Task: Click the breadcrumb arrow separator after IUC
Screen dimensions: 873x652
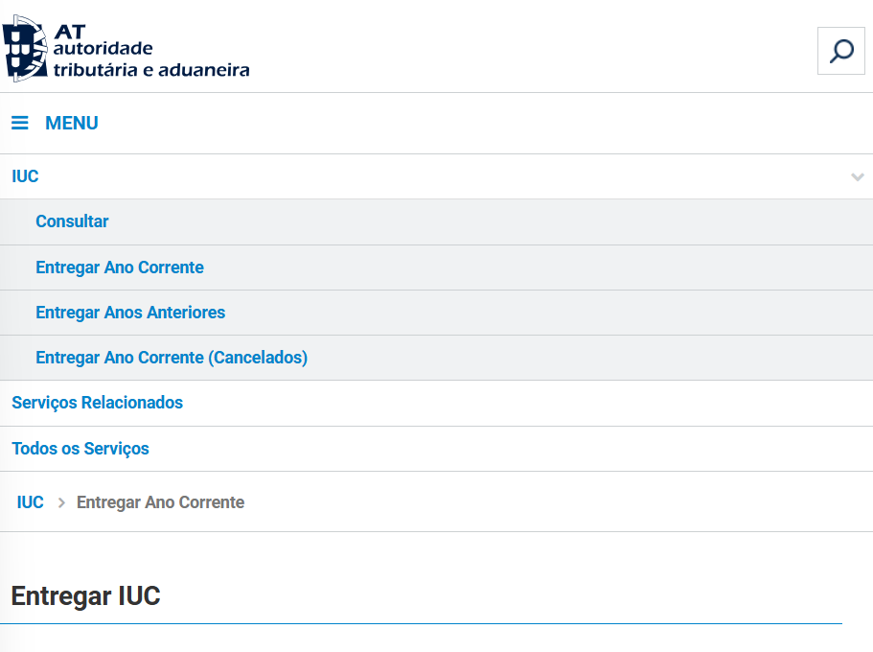Action: coord(61,502)
